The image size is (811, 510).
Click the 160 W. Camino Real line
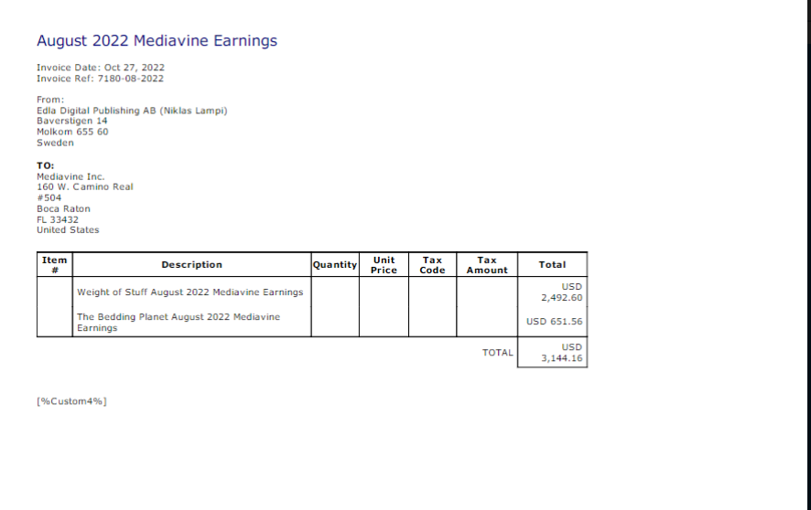tap(85, 186)
